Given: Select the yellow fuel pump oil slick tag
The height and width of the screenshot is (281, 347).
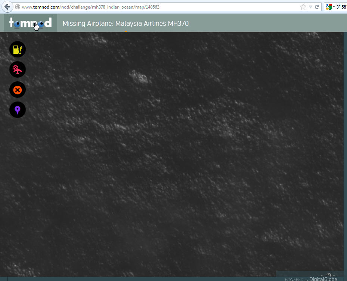Looking at the screenshot, I should pyautogui.click(x=18, y=49).
